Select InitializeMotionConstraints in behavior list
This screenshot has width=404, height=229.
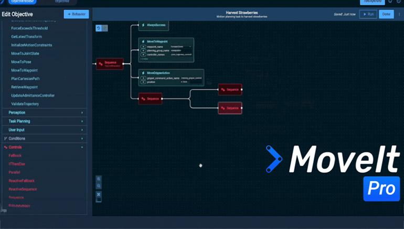tap(31, 45)
